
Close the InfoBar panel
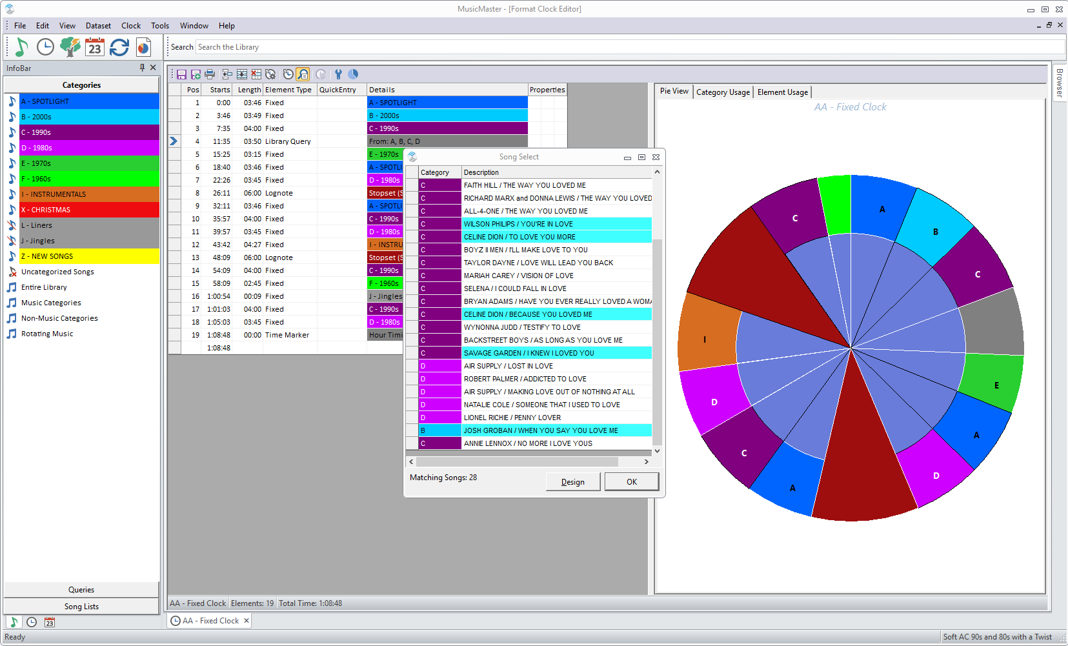153,68
